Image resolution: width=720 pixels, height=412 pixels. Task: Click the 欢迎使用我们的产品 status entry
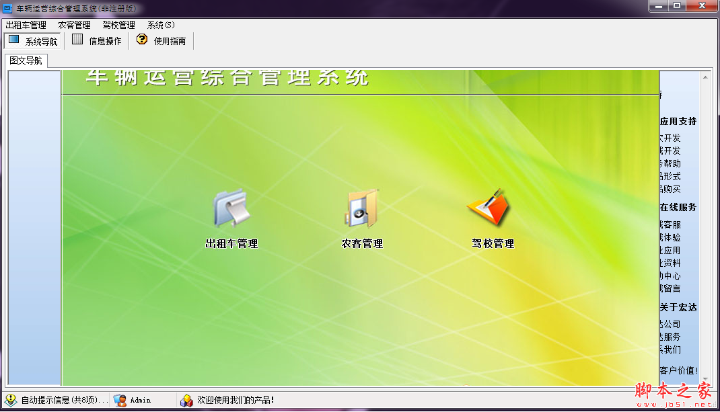(227, 400)
